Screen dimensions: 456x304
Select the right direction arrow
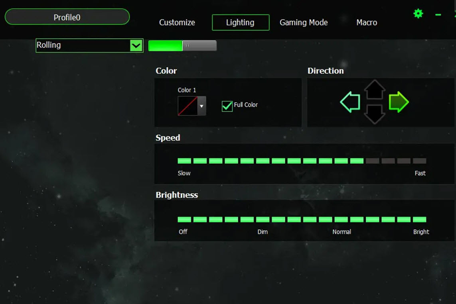(399, 102)
